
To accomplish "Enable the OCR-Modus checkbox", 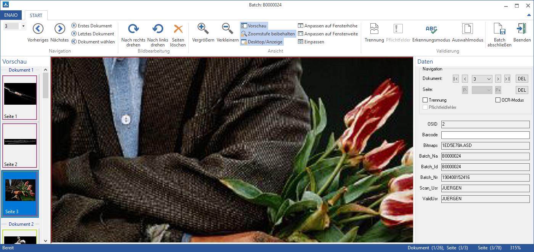I will [498, 100].
